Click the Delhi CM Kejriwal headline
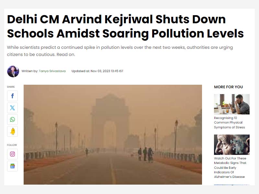This screenshot has width=259, height=194. coord(125,27)
